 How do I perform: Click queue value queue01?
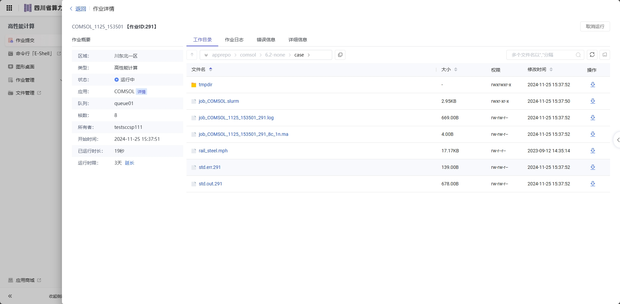coord(124,103)
